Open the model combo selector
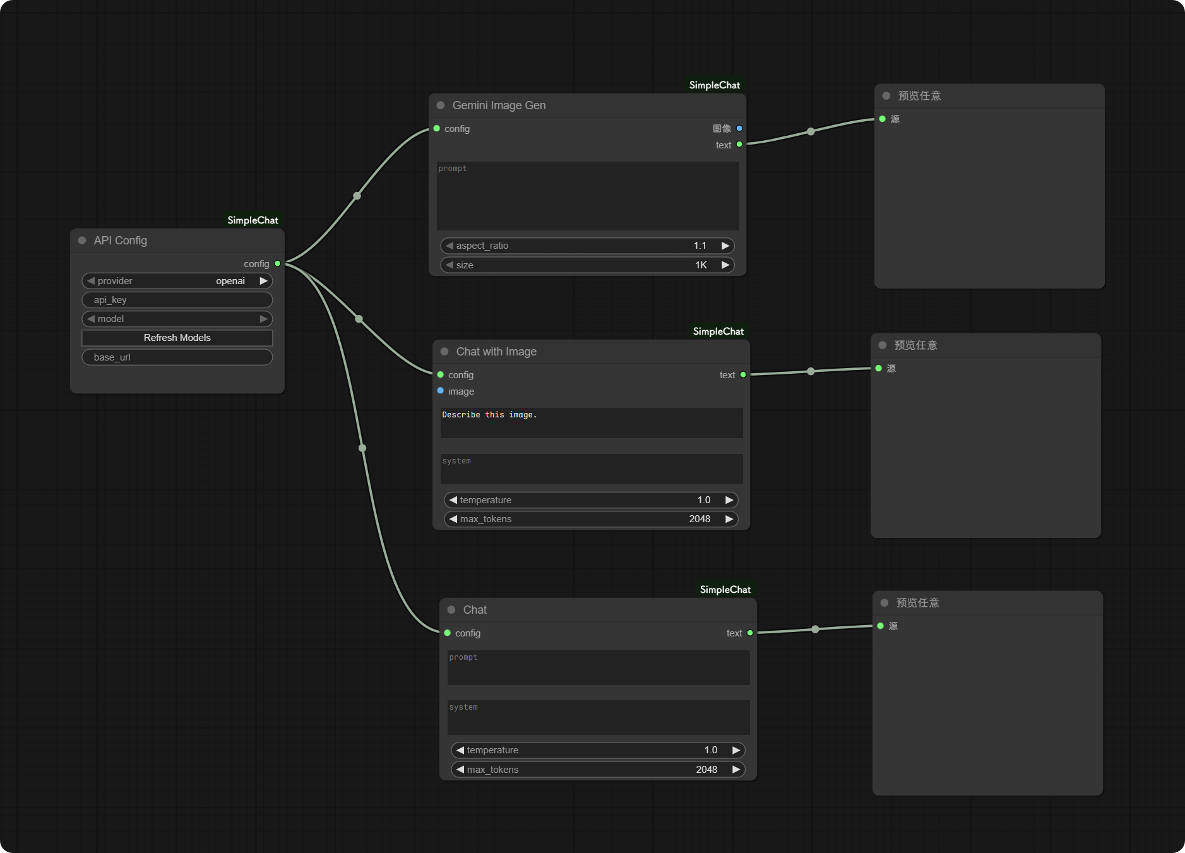 [177, 319]
